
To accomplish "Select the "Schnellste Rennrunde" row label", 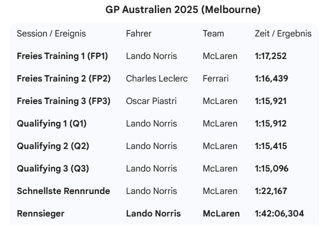I will click(x=63, y=191).
